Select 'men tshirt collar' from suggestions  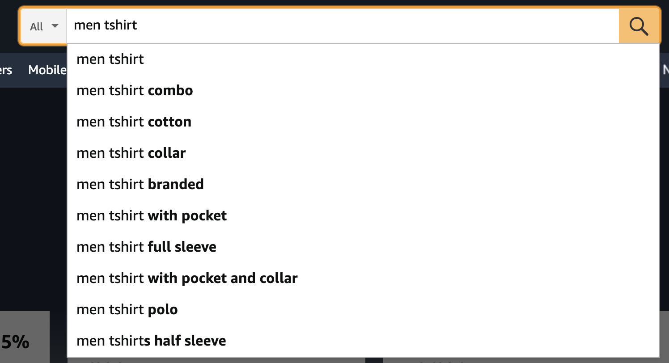coord(131,153)
